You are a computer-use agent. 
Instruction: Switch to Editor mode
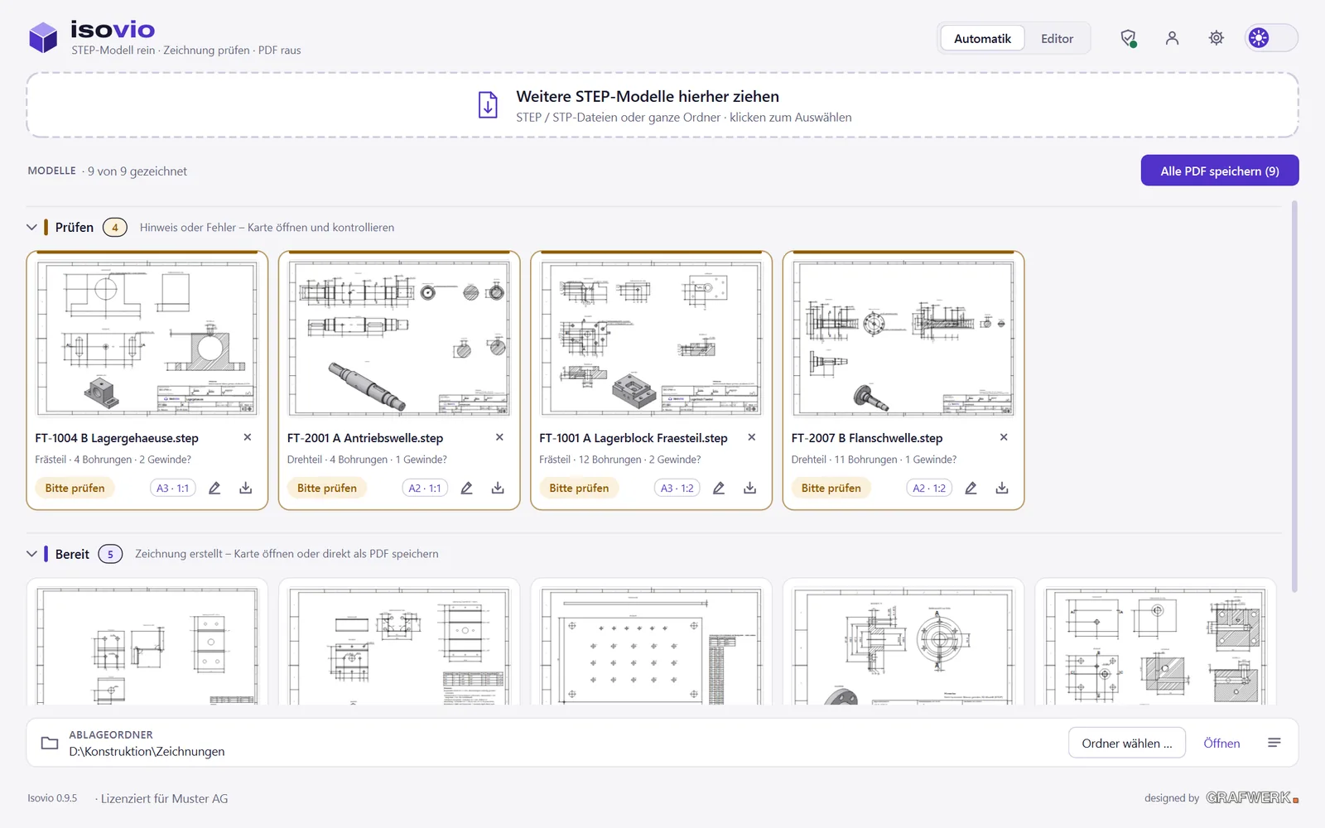pyautogui.click(x=1057, y=39)
